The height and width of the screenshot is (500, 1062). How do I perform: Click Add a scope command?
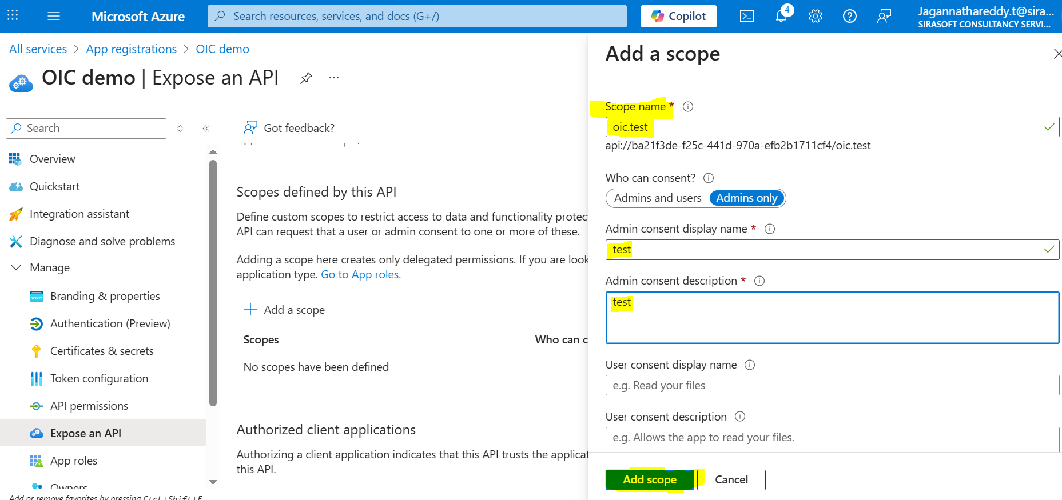tap(284, 310)
